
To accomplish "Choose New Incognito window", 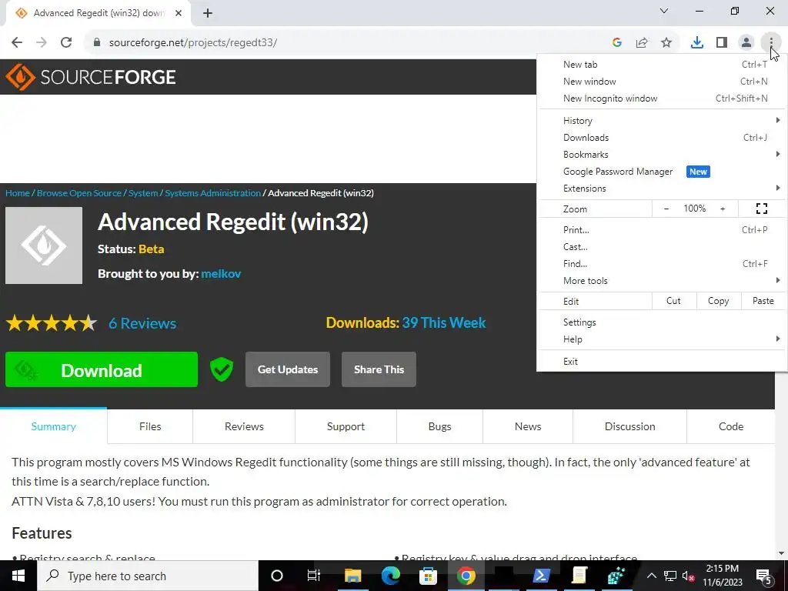I will (661, 98).
